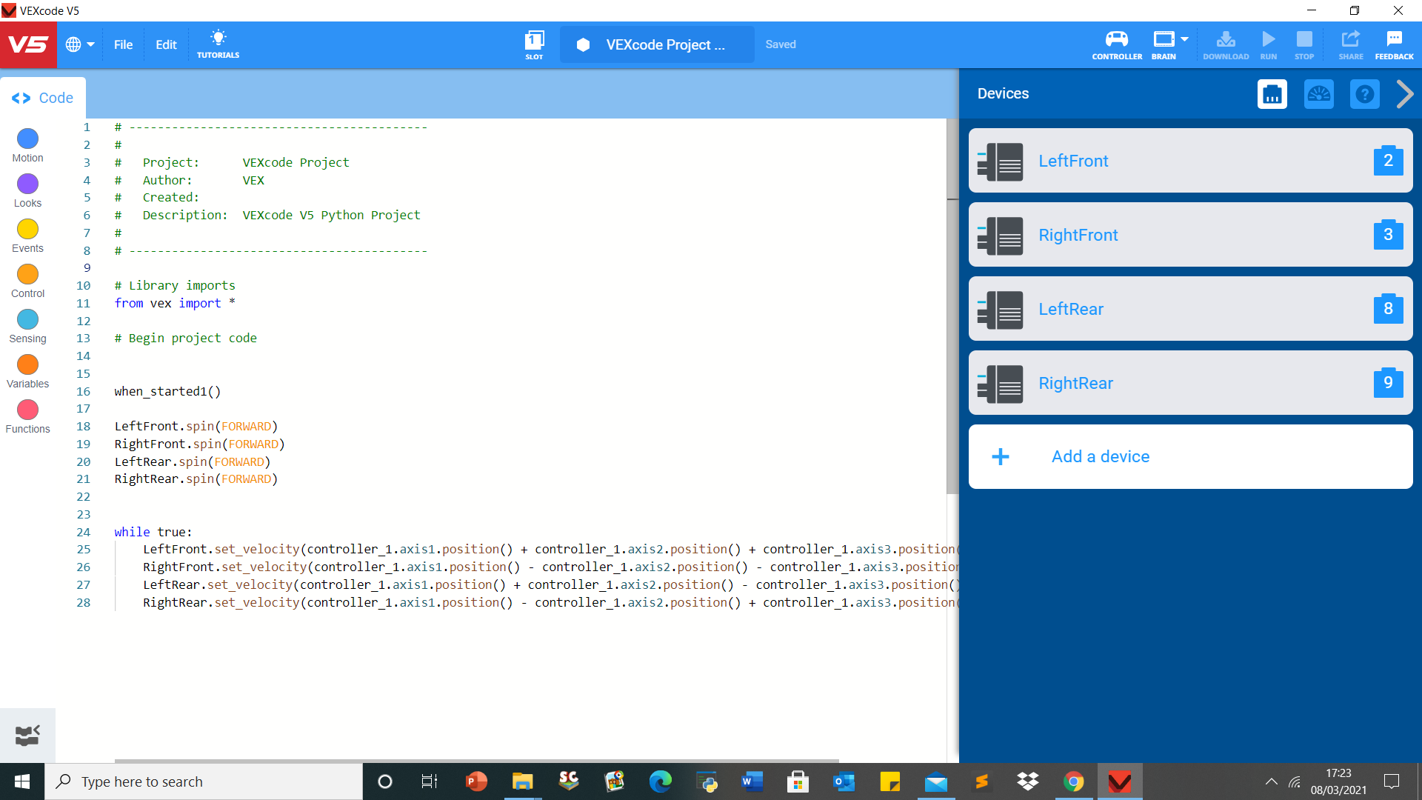Viewport: 1422px width, 800px height.
Task: Click the V5 logo icon
Action: click(x=28, y=44)
